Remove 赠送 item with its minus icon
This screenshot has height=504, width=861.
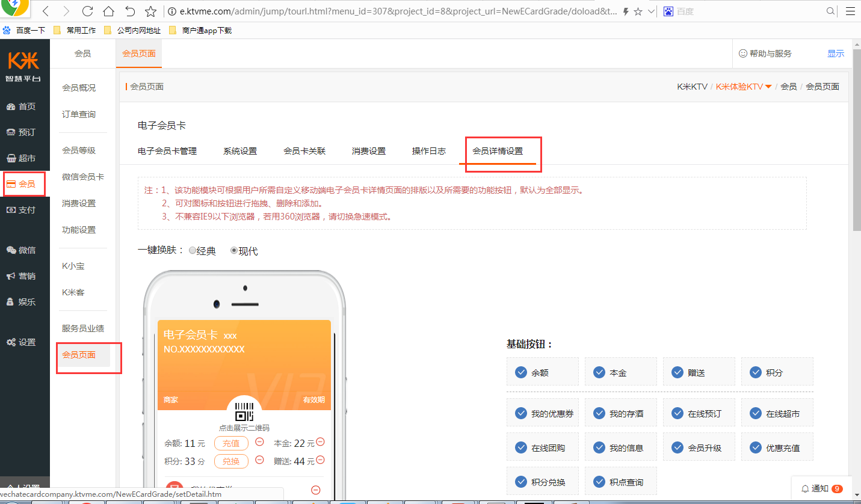coord(320,460)
